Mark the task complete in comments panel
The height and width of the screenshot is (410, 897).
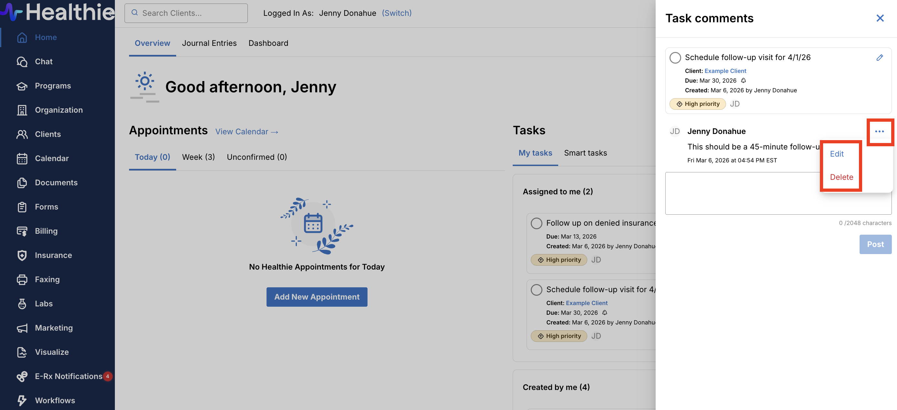pos(675,58)
